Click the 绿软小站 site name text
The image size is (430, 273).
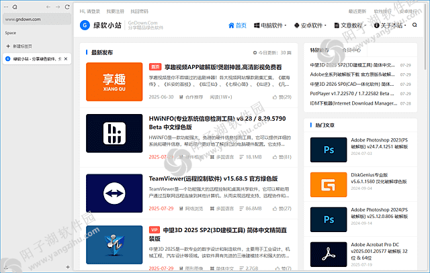click(107, 25)
